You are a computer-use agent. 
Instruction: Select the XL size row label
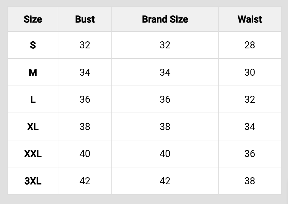tap(33, 127)
